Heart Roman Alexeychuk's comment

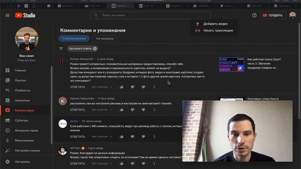tap(143, 87)
